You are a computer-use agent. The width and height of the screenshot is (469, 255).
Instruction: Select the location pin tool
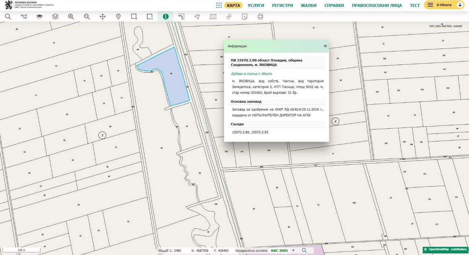118,16
